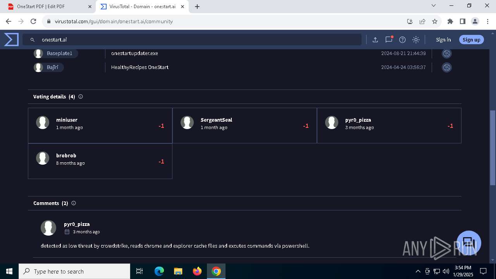Open SergeantSeal avatar
The width and height of the screenshot is (496, 279).
(187, 122)
